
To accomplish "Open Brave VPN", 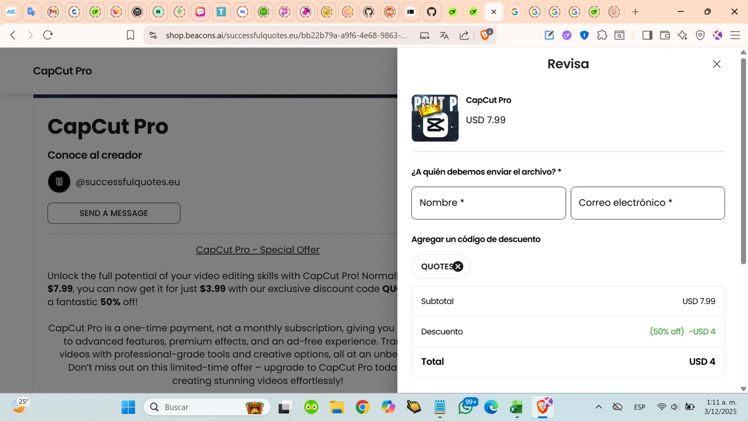I will (x=700, y=35).
